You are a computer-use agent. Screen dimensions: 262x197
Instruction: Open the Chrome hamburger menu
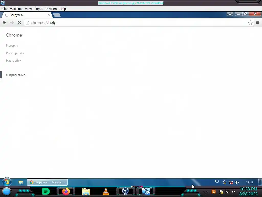(258, 23)
